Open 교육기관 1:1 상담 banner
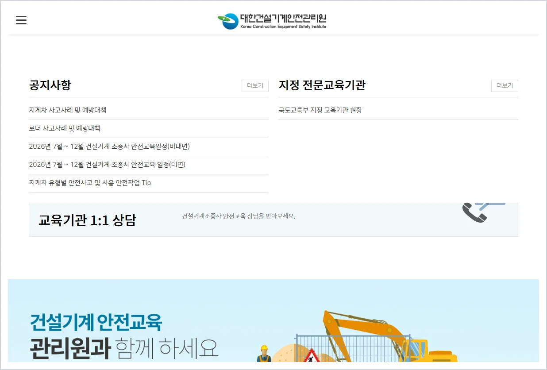 [x=273, y=220]
